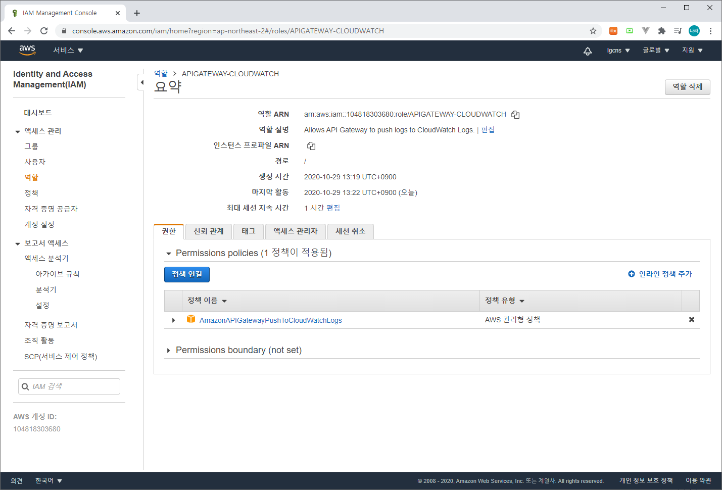Click the IAM search magnifier icon

[25, 387]
